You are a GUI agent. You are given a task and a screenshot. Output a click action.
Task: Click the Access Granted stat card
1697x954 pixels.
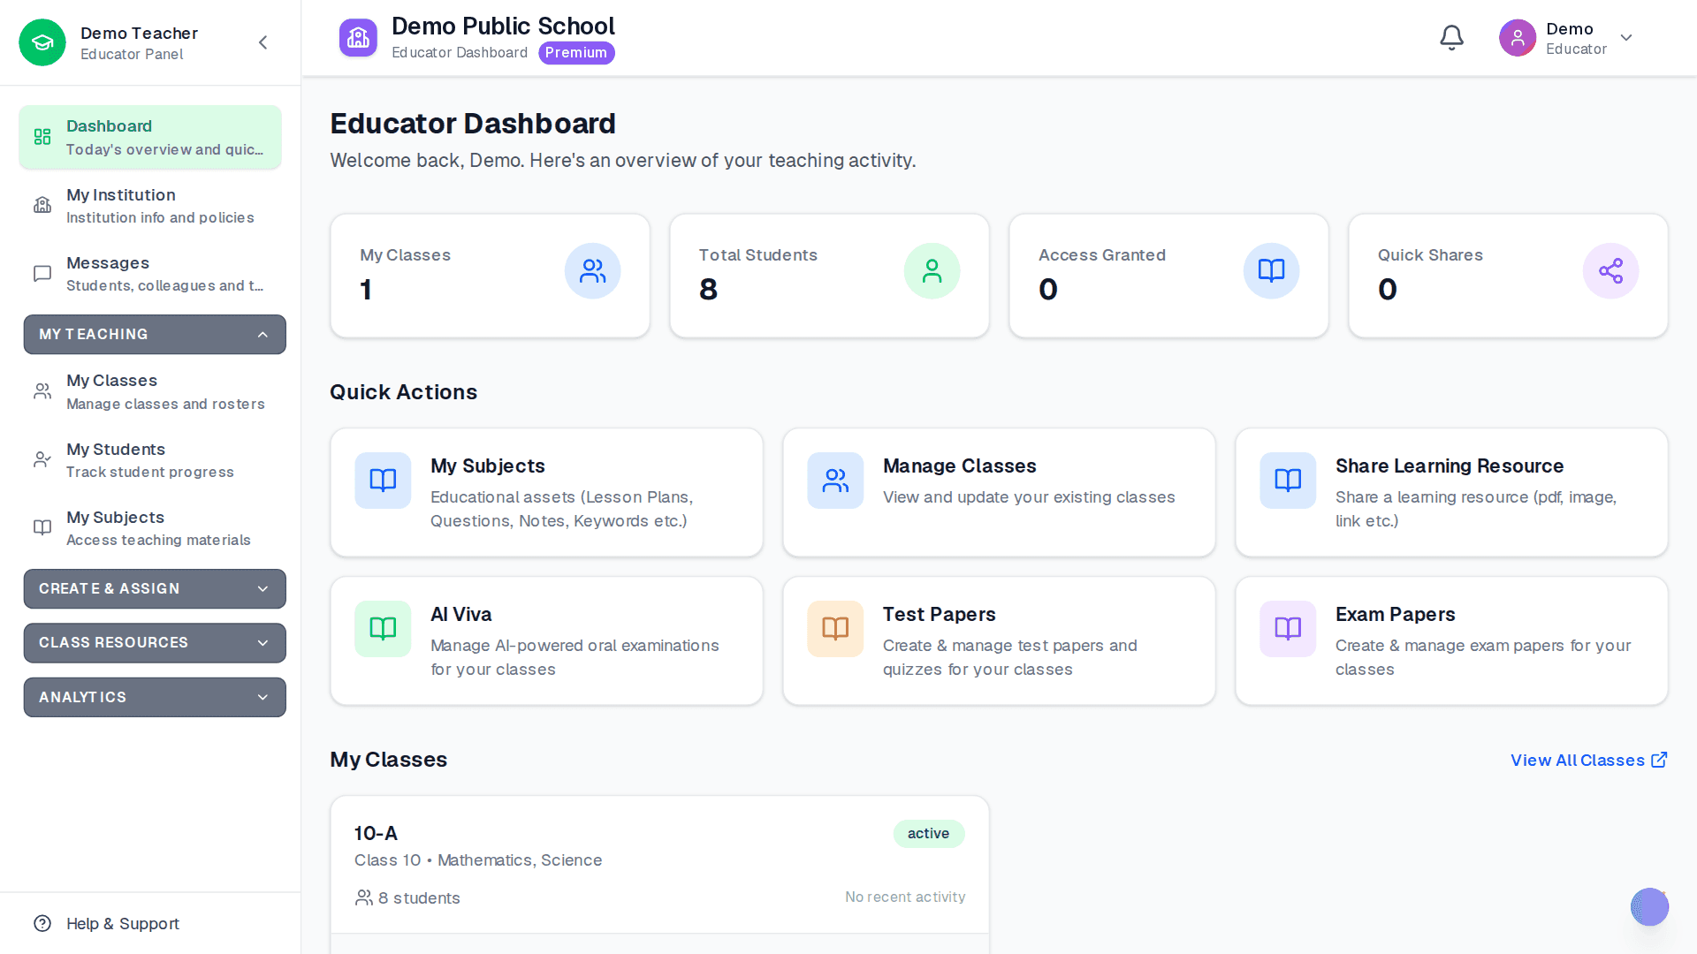[1168, 276]
